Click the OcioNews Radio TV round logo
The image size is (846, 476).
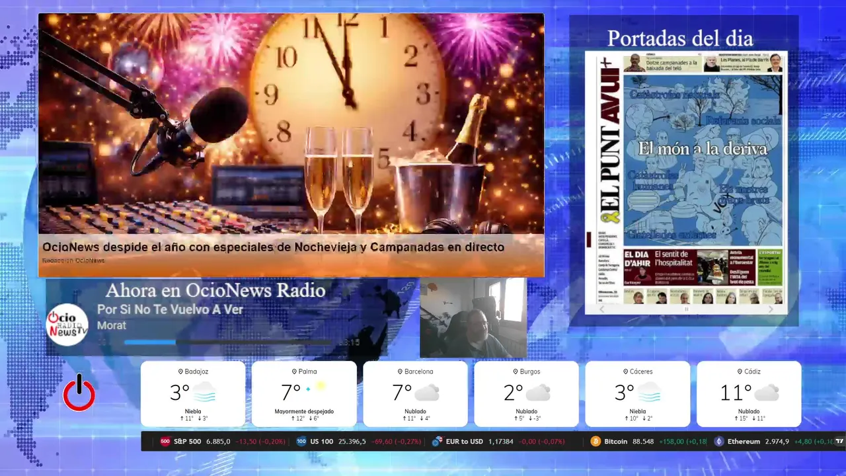pos(67,325)
